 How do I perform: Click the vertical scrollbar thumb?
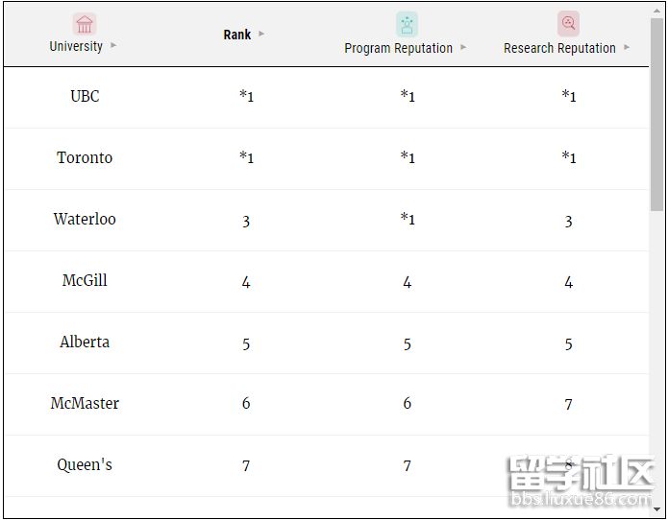click(x=656, y=114)
